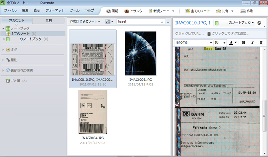
Task: Click the ゴミ箱 trash can icon
Action: click(8, 81)
